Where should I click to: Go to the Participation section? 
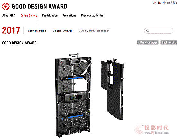coord(50,15)
